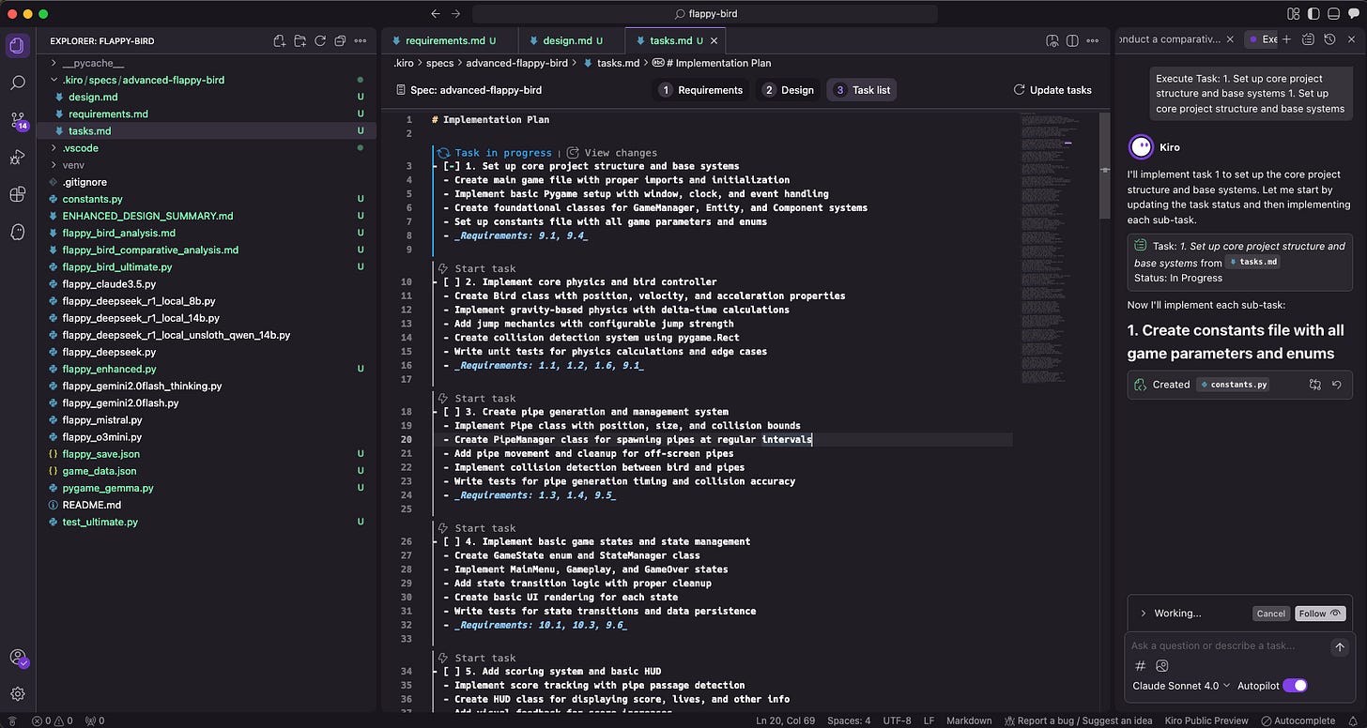This screenshot has width=1367, height=728.
Task: Select the Task list spec step
Action: [x=862, y=90]
